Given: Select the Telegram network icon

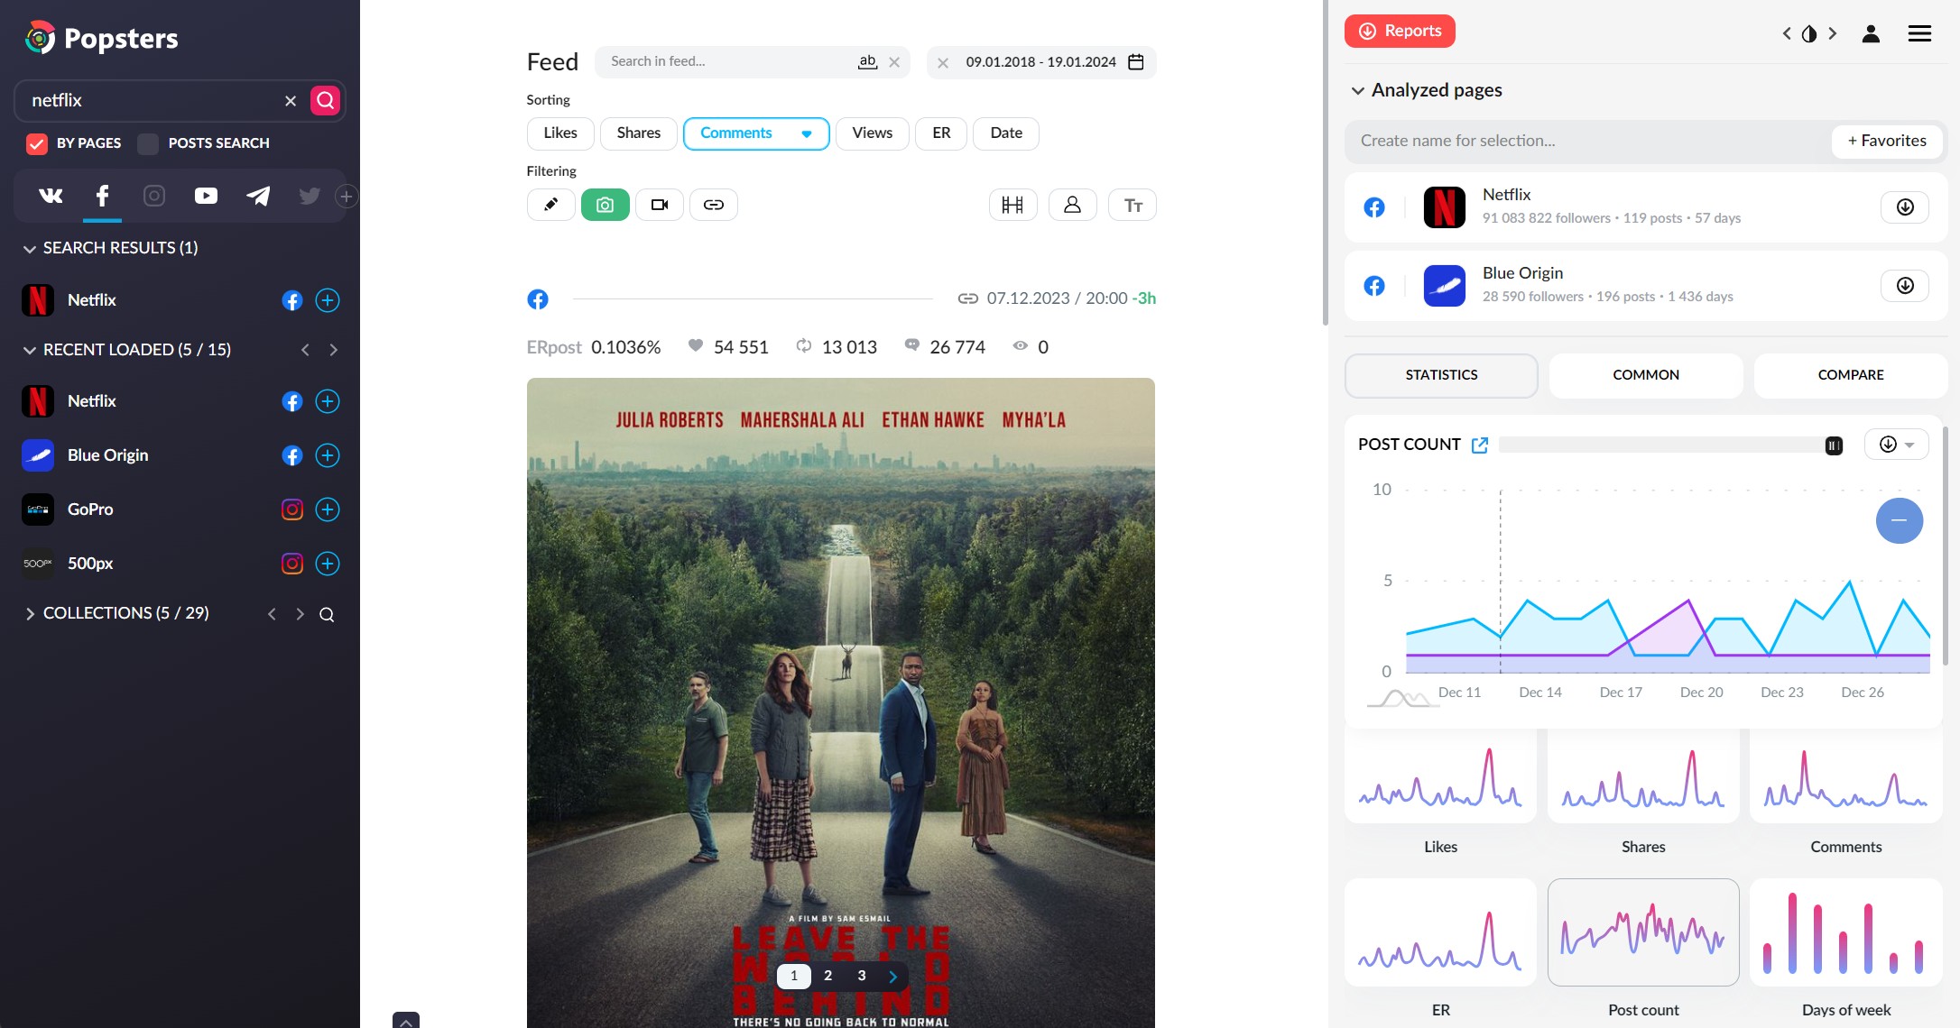Looking at the screenshot, I should click(x=258, y=196).
